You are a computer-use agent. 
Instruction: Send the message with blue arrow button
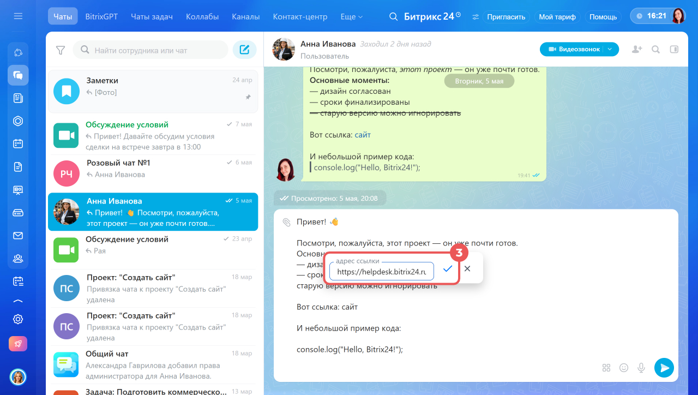[x=664, y=368]
